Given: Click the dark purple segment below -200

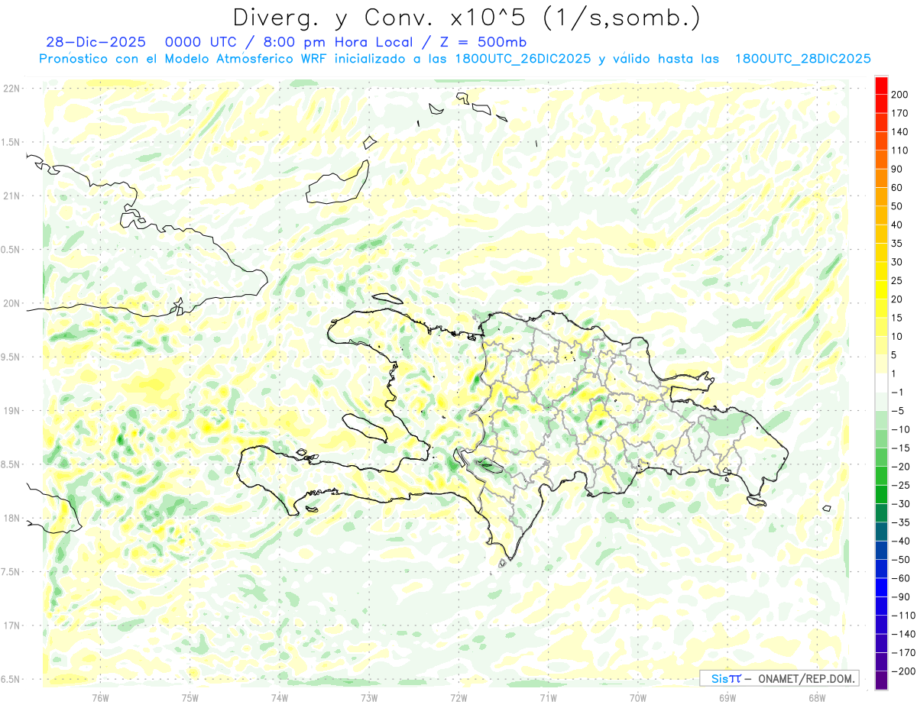Looking at the screenshot, I should 882,680.
